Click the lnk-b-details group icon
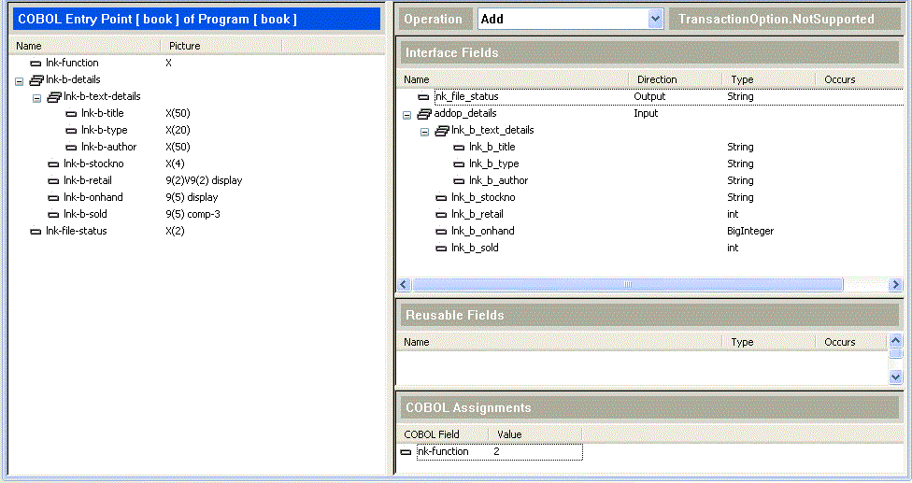912x483 pixels. tap(36, 80)
